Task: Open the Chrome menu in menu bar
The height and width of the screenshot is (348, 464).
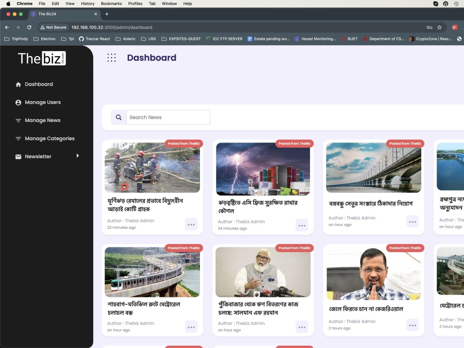Action: coord(25,4)
